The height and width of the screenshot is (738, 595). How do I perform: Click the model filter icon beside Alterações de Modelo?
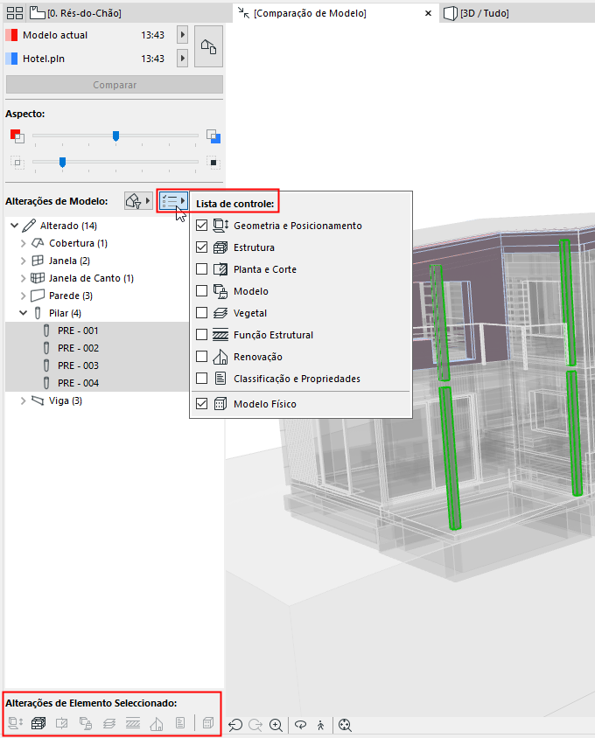point(138,201)
